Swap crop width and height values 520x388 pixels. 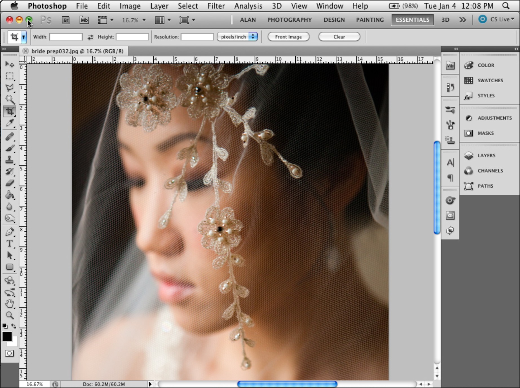click(90, 37)
